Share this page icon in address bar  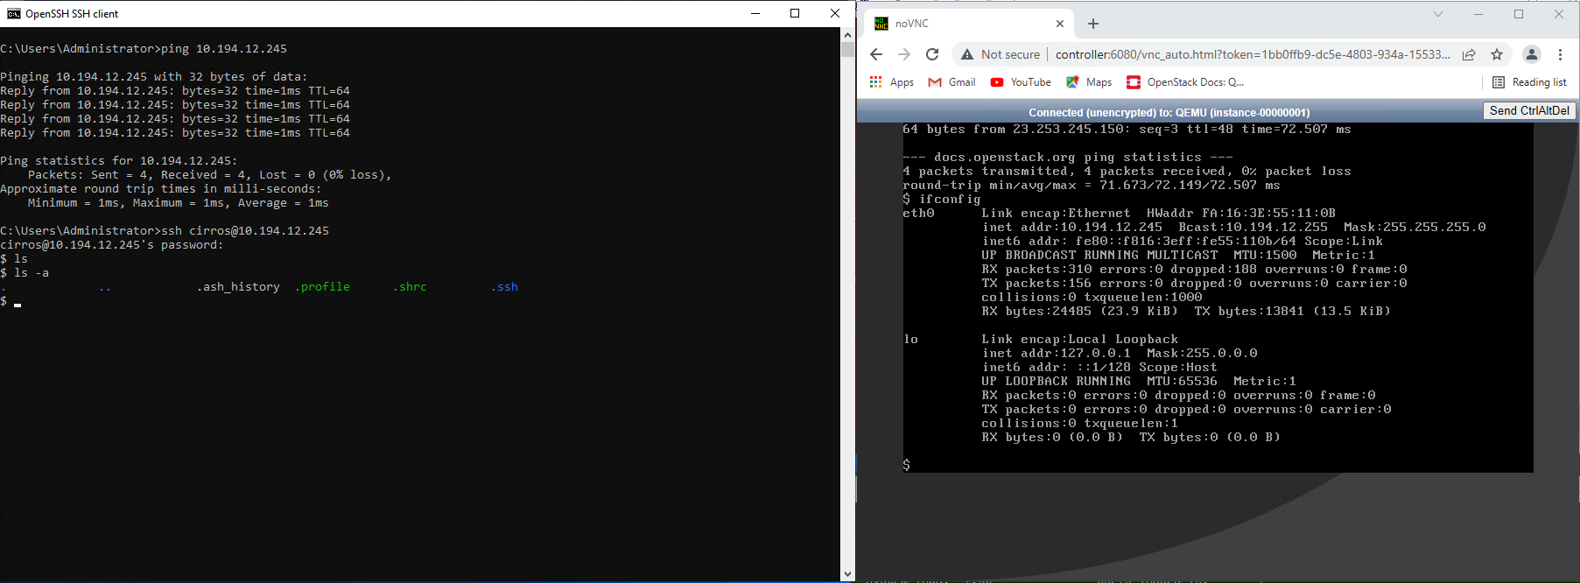1469,54
